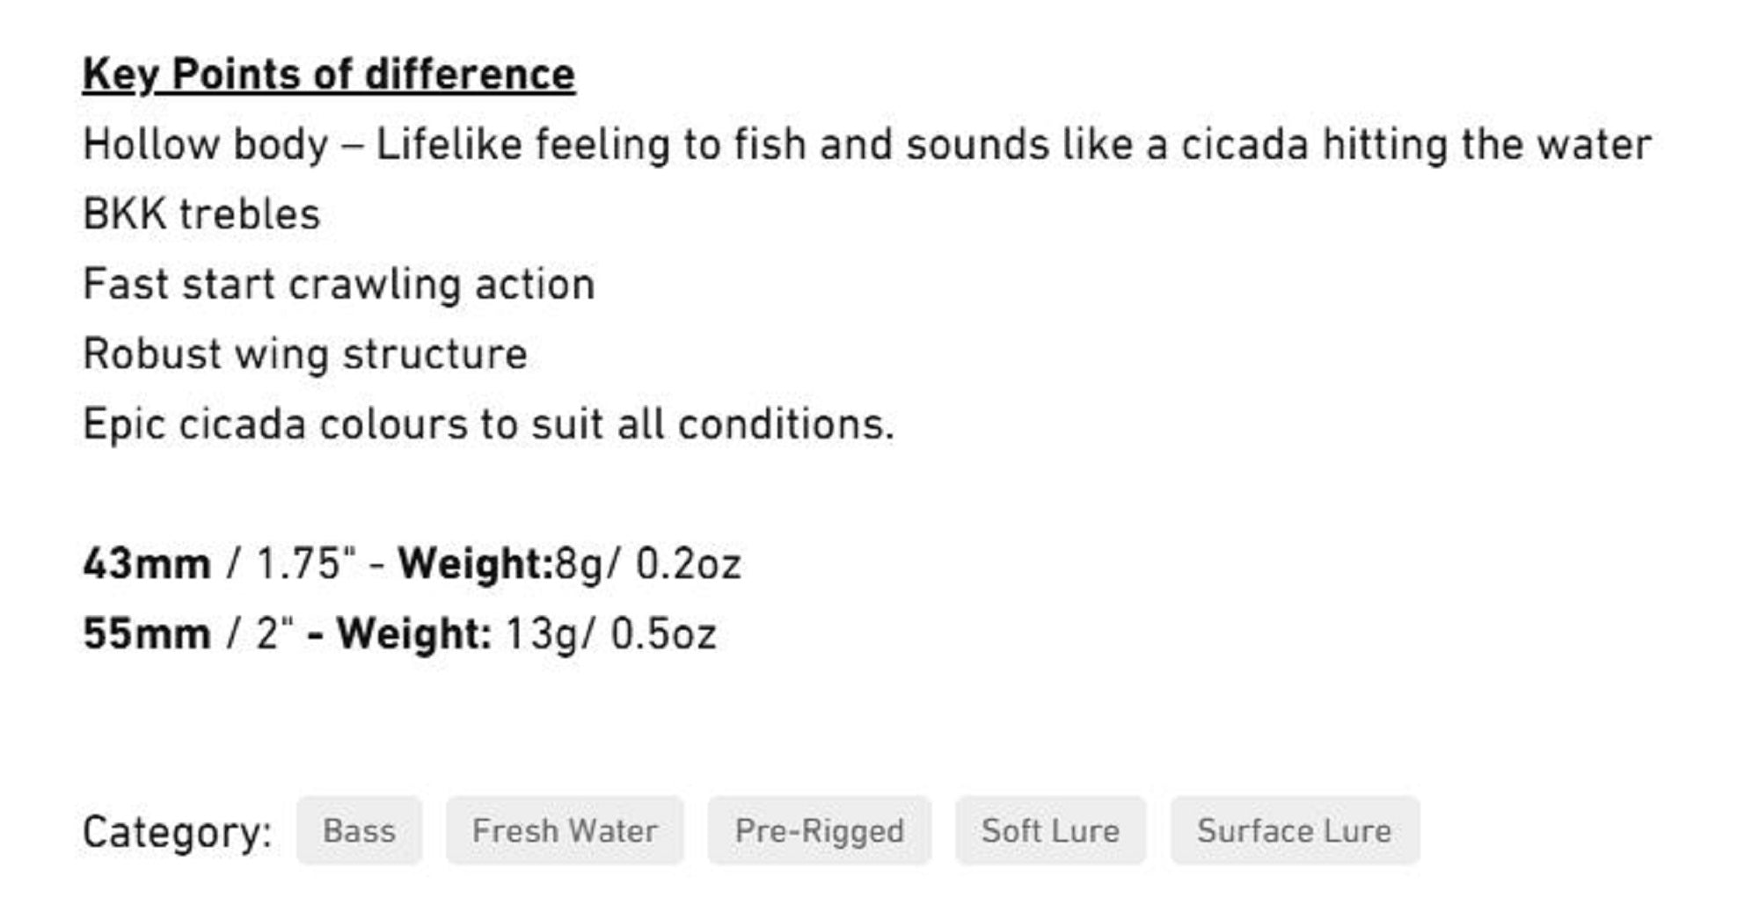Click the Bass category tag

(359, 830)
